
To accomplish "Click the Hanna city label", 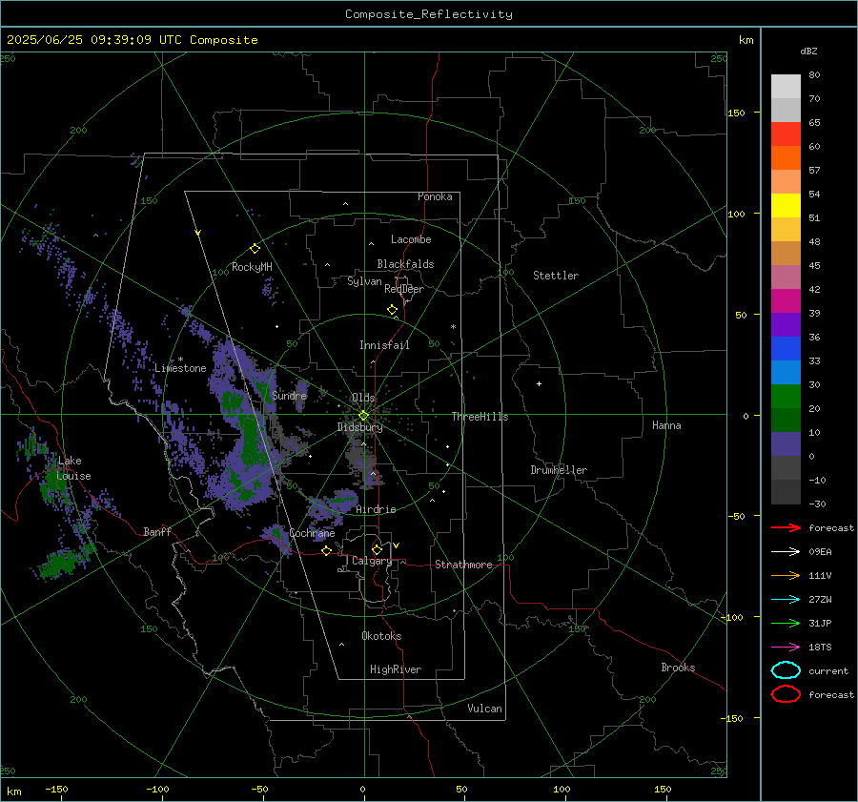I will (x=666, y=425).
